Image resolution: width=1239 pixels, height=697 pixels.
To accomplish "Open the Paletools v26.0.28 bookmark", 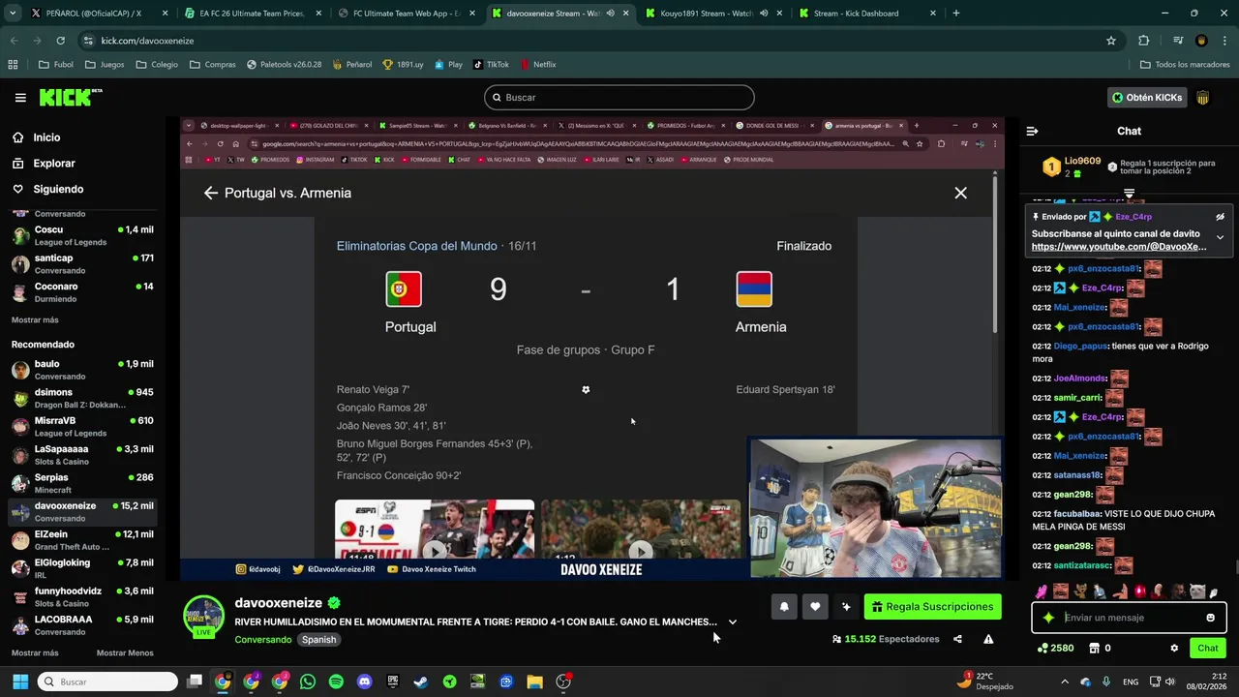I will pyautogui.click(x=284, y=64).
